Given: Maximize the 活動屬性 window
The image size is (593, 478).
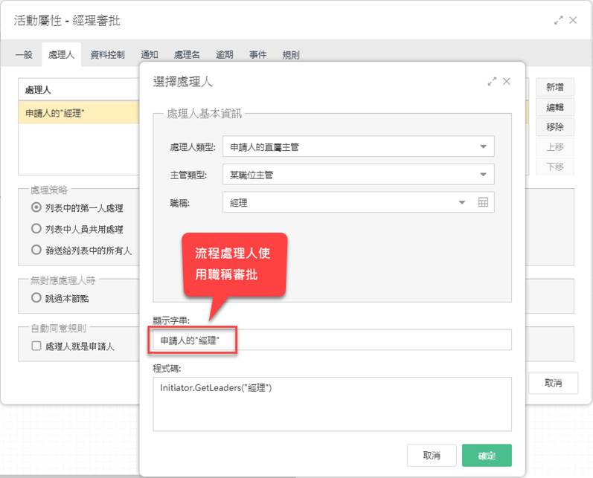Looking at the screenshot, I should [x=558, y=20].
